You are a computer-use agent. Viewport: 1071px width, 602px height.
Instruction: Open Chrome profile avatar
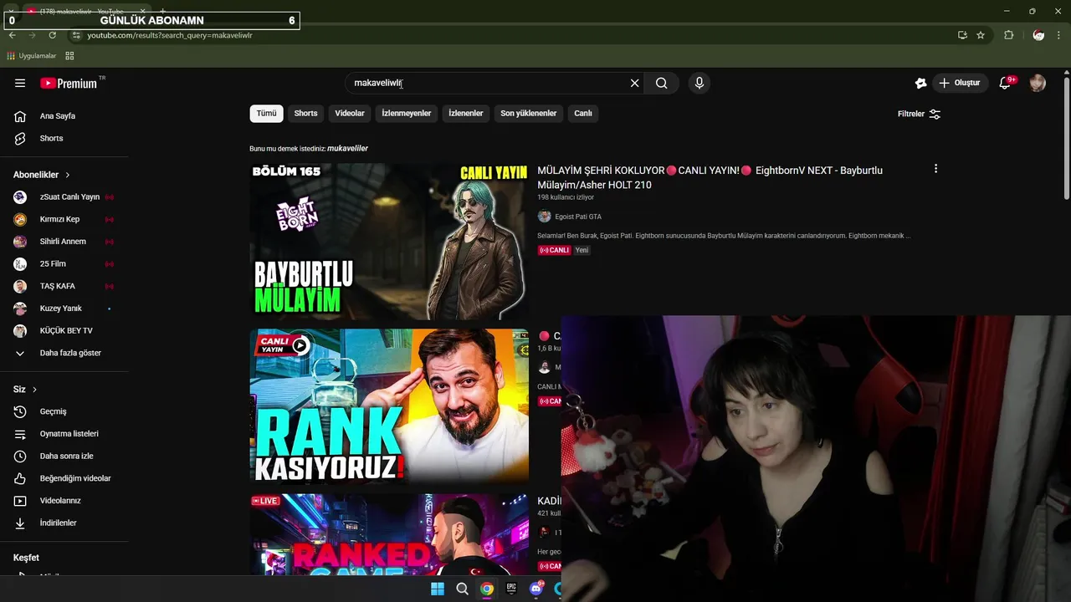[x=1038, y=35]
